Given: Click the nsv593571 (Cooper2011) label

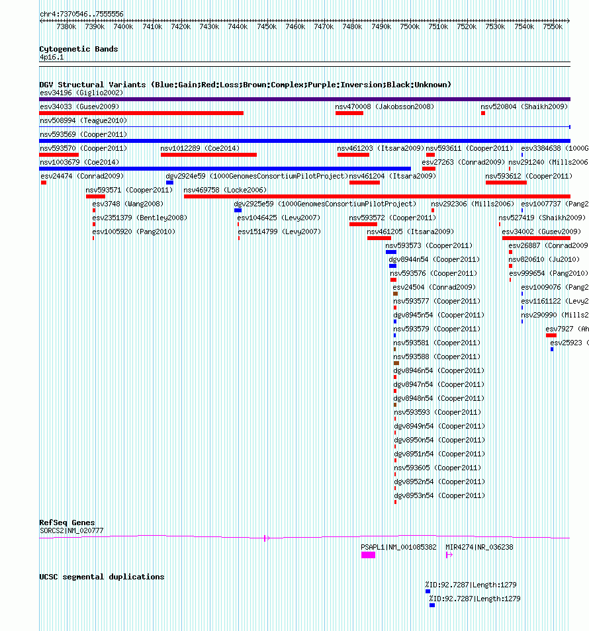Looking at the screenshot, I should click(129, 190).
